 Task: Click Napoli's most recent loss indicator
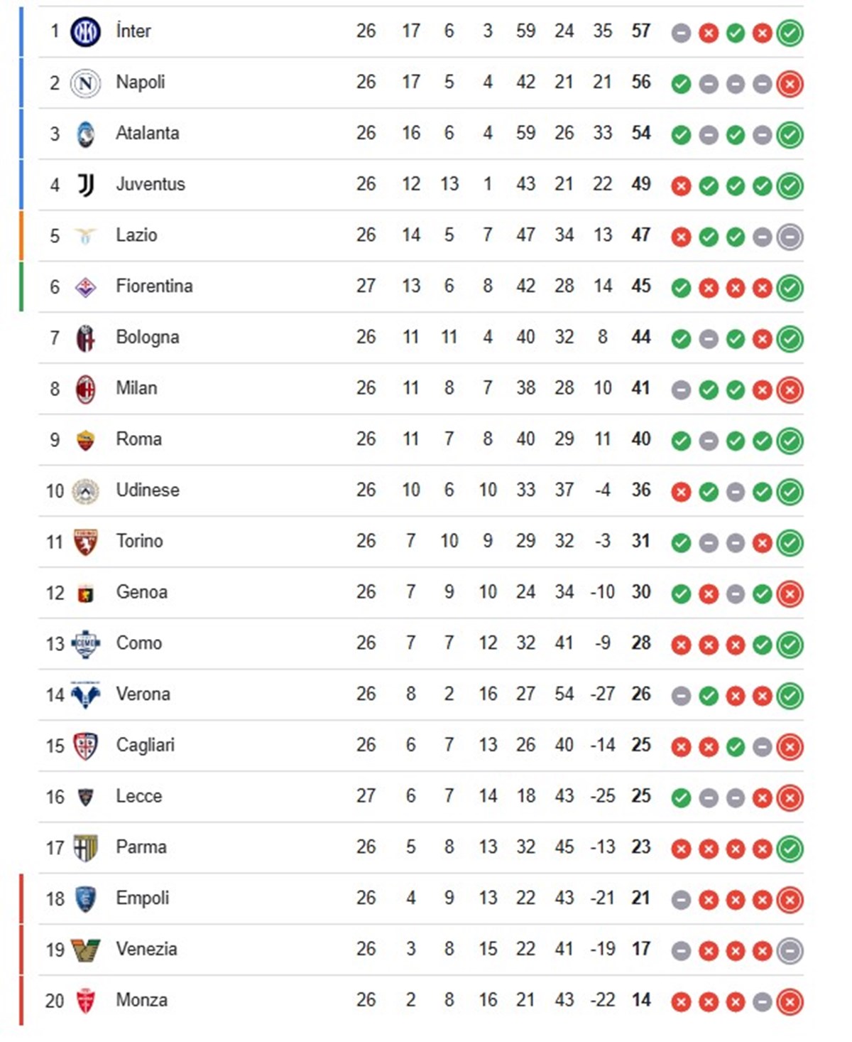790,84
